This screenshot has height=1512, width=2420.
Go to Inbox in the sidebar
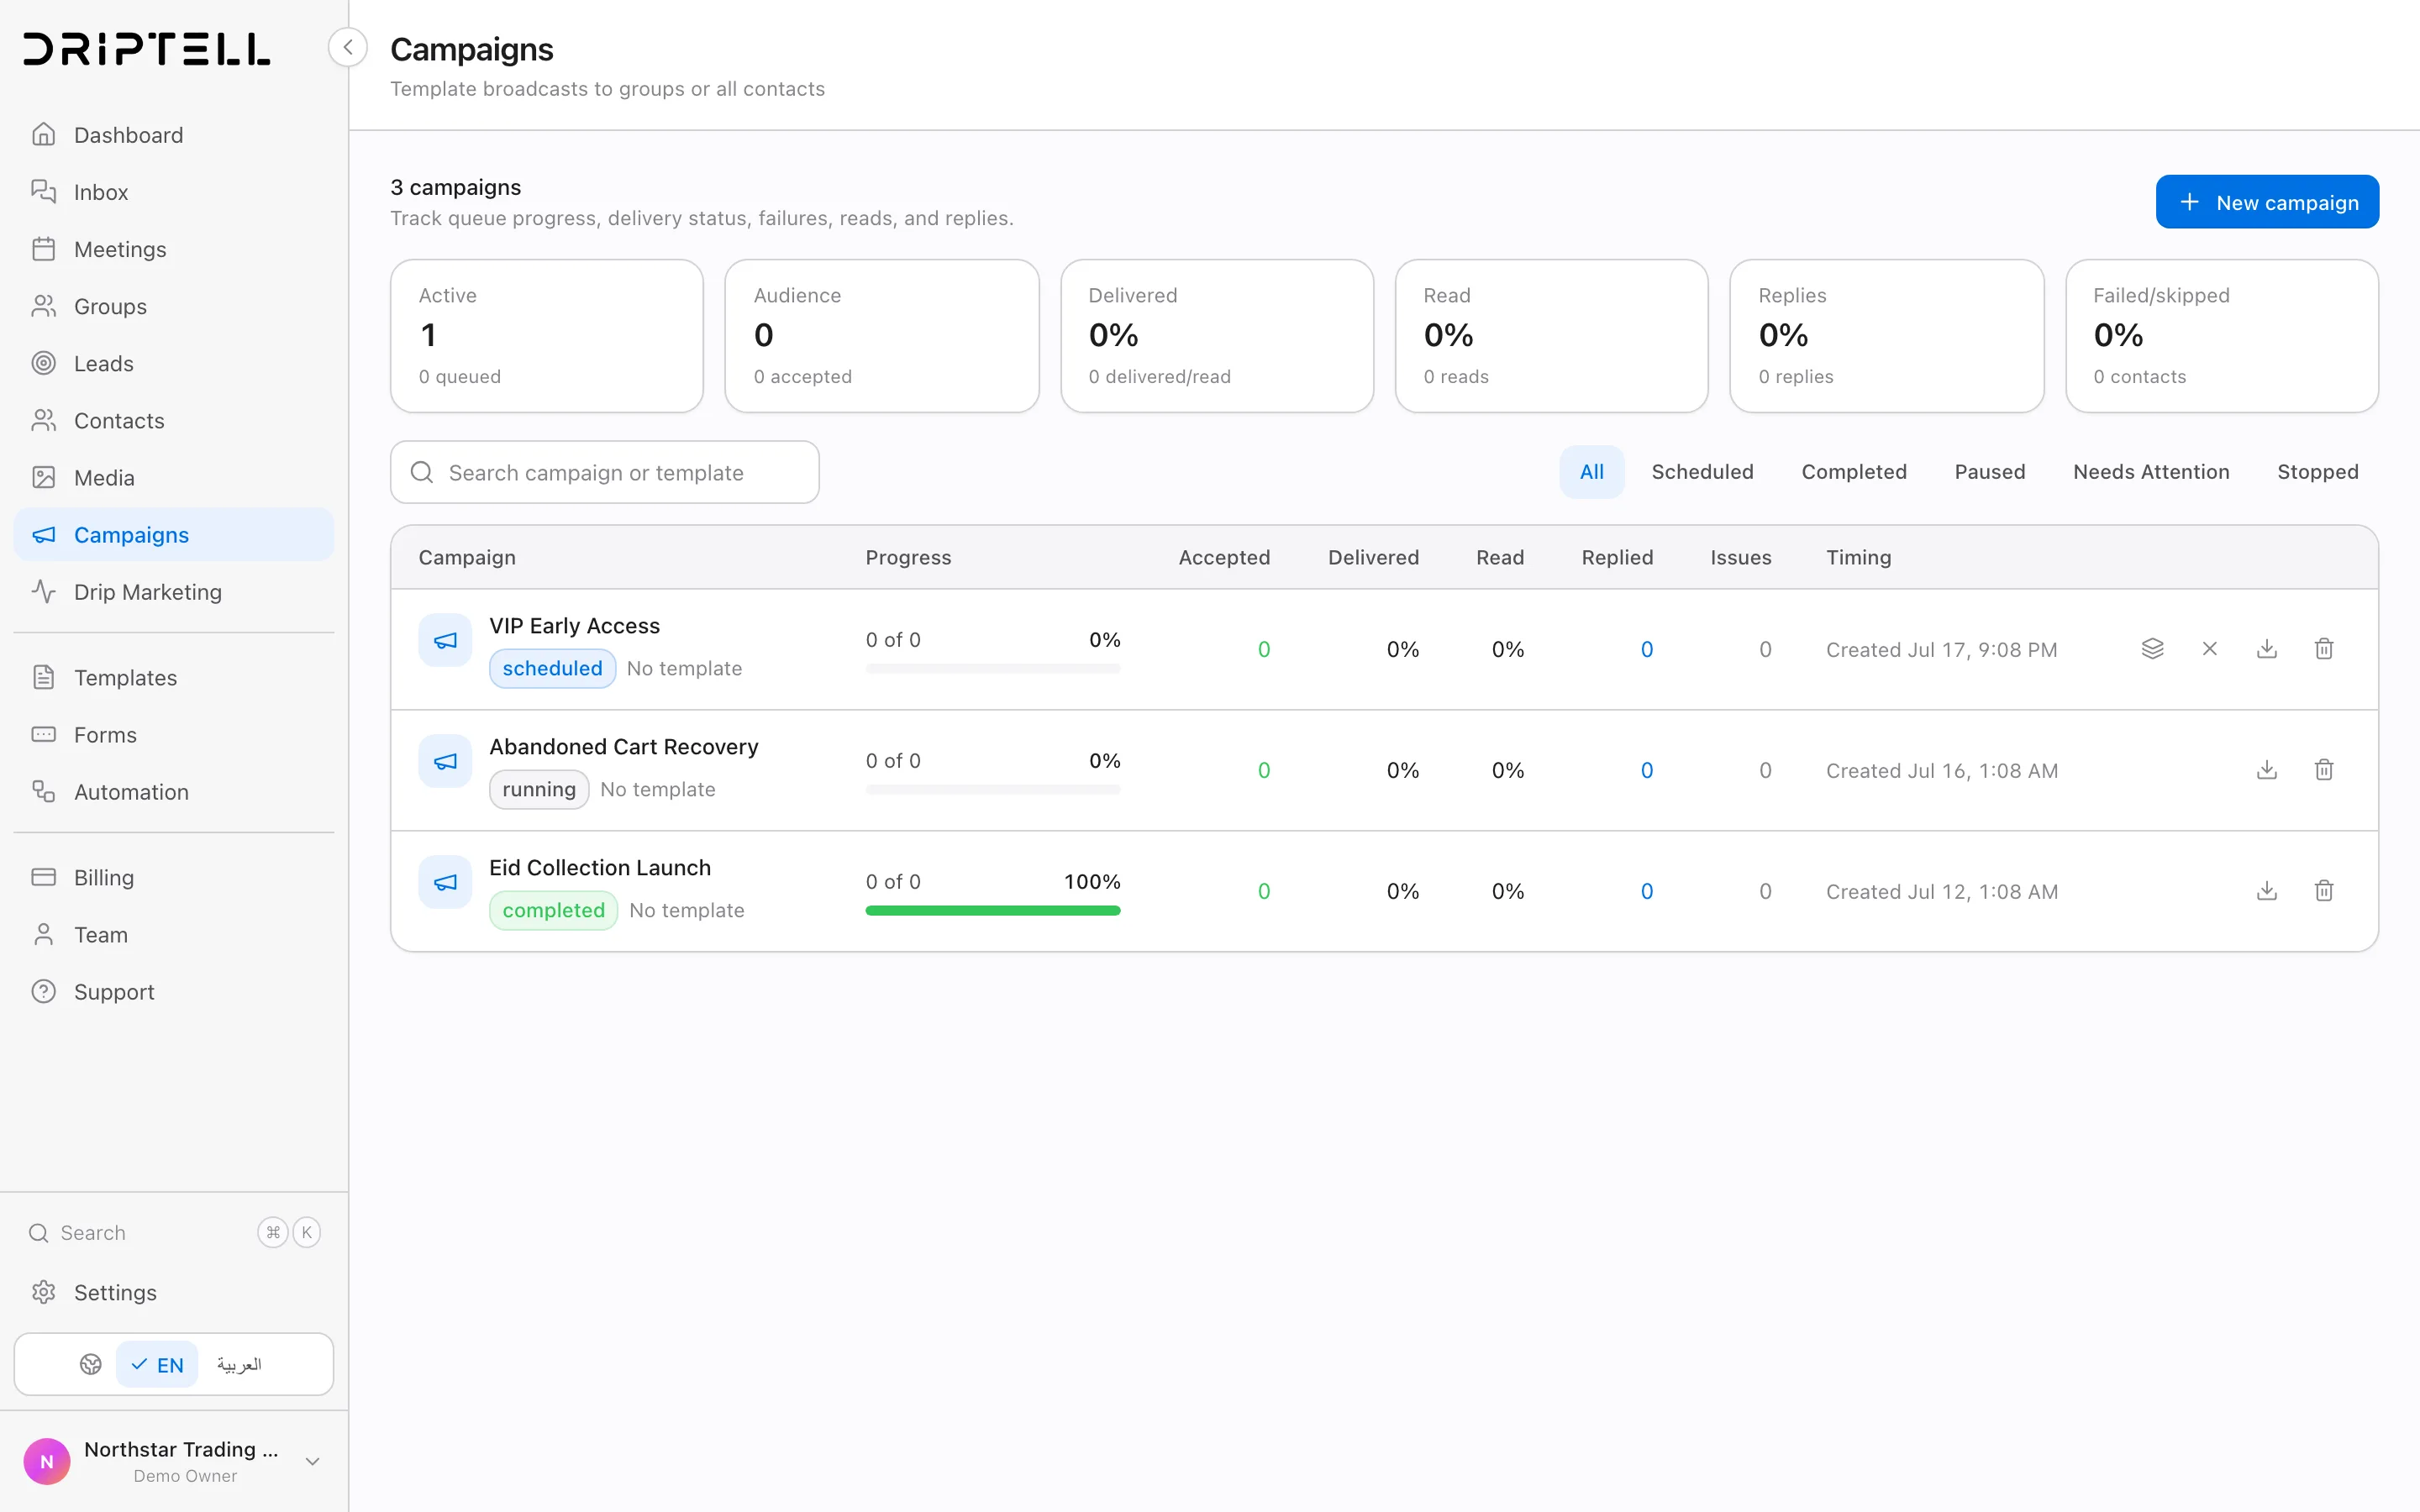pyautogui.click(x=174, y=192)
